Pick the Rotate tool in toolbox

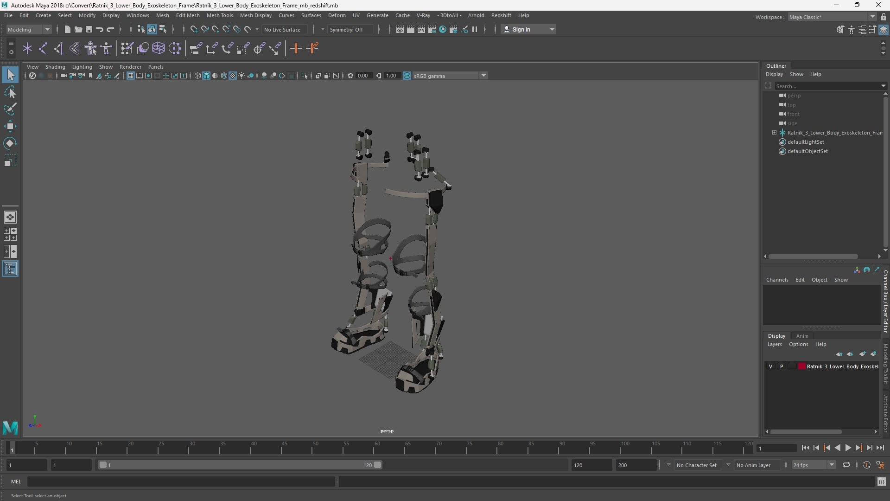[x=10, y=143]
